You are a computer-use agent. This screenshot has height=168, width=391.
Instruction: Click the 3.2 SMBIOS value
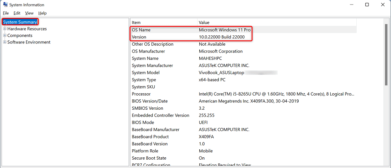(x=202, y=108)
